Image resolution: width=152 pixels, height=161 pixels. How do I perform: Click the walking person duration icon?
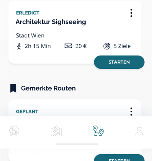(x=19, y=46)
